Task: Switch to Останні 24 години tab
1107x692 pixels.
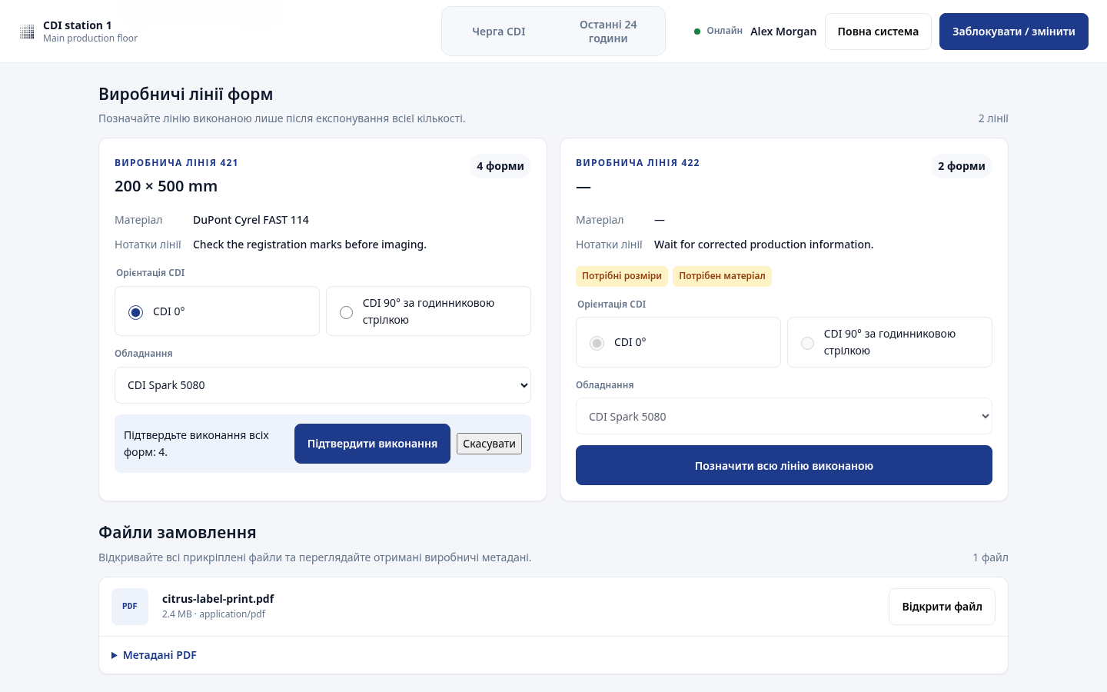Action: 608,32
